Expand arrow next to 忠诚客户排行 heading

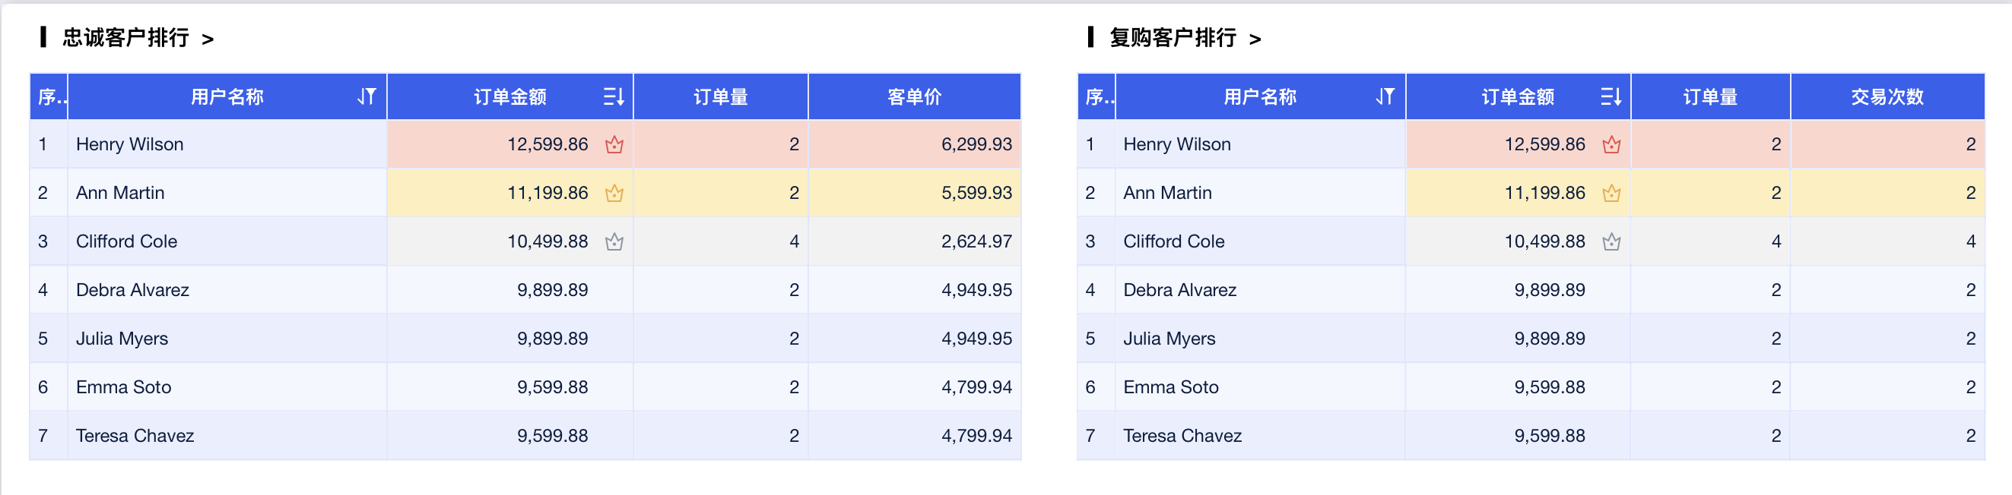tap(208, 39)
